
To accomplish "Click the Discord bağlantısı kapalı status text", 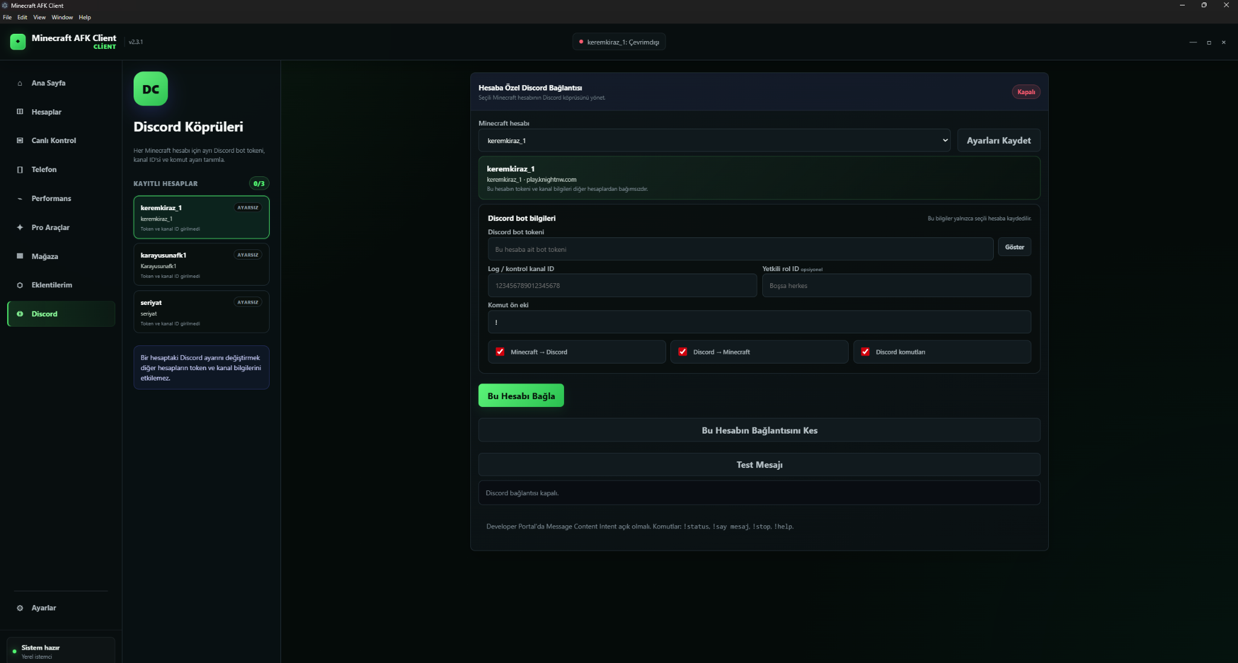I will [522, 493].
